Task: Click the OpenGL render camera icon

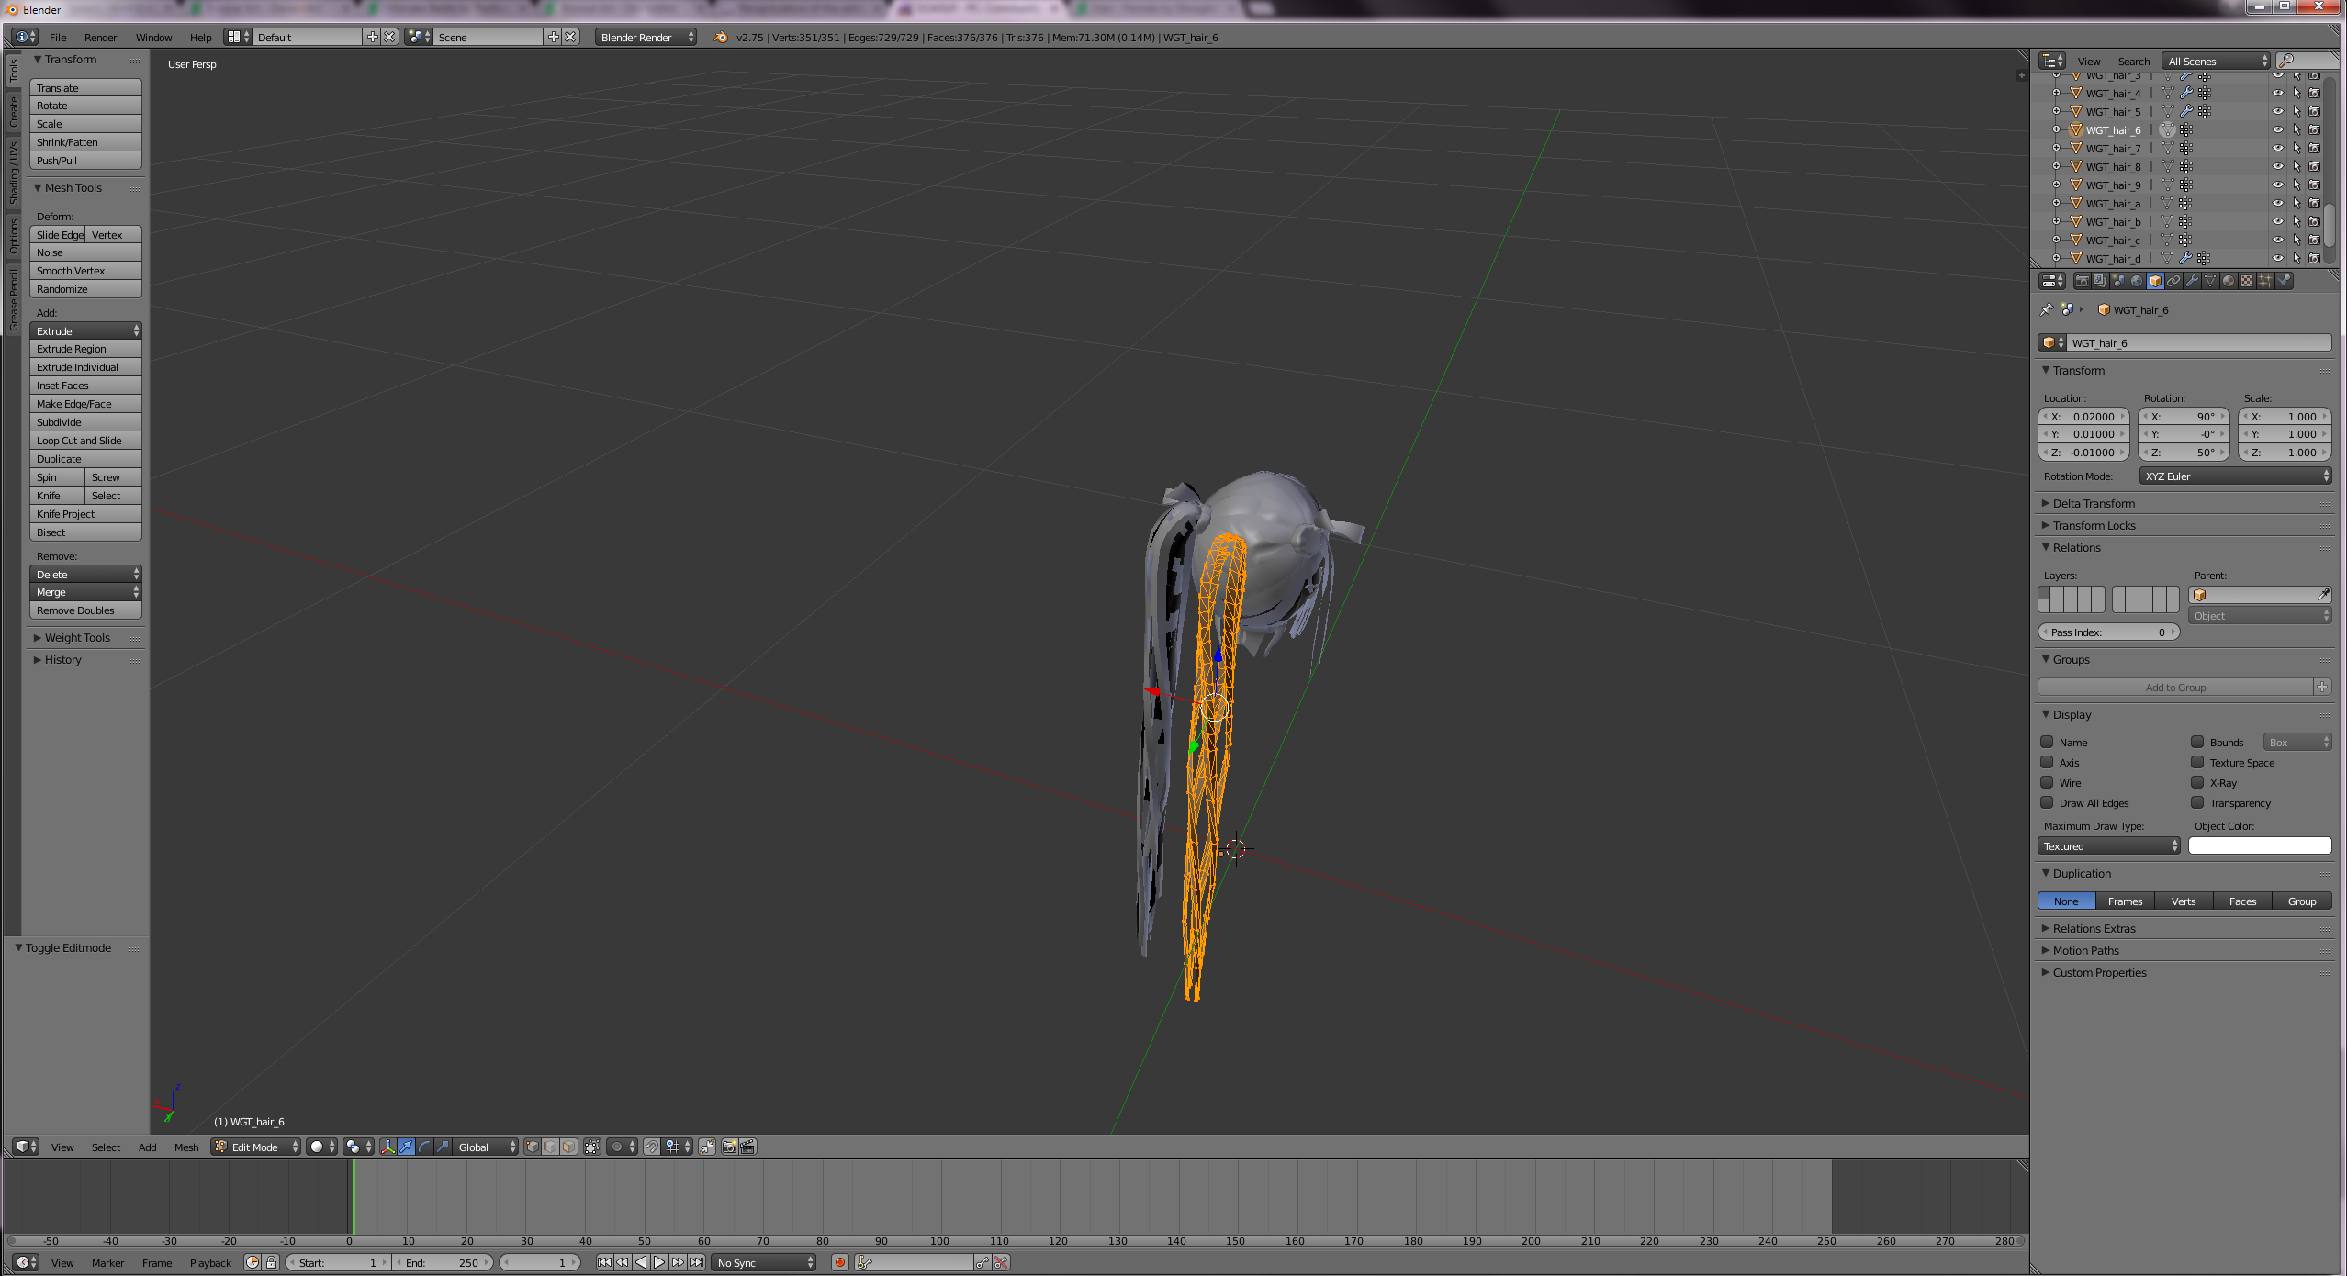Action: tap(730, 1147)
